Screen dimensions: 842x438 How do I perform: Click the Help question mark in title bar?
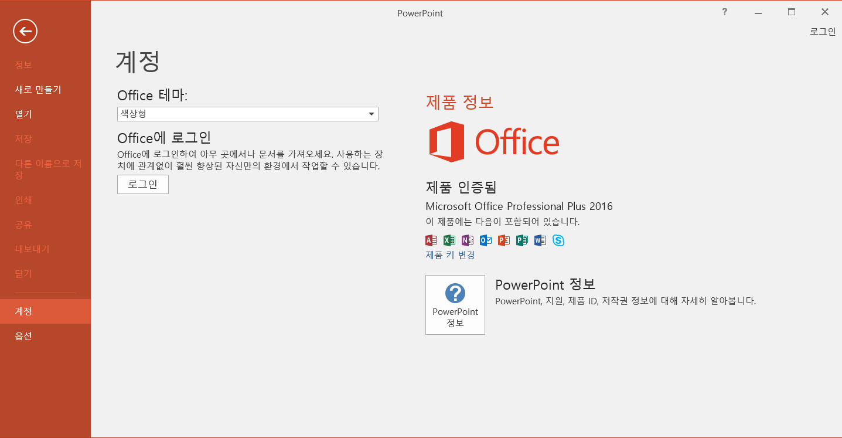(x=725, y=12)
